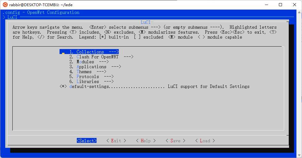Close the terminal window

coord(295,5)
